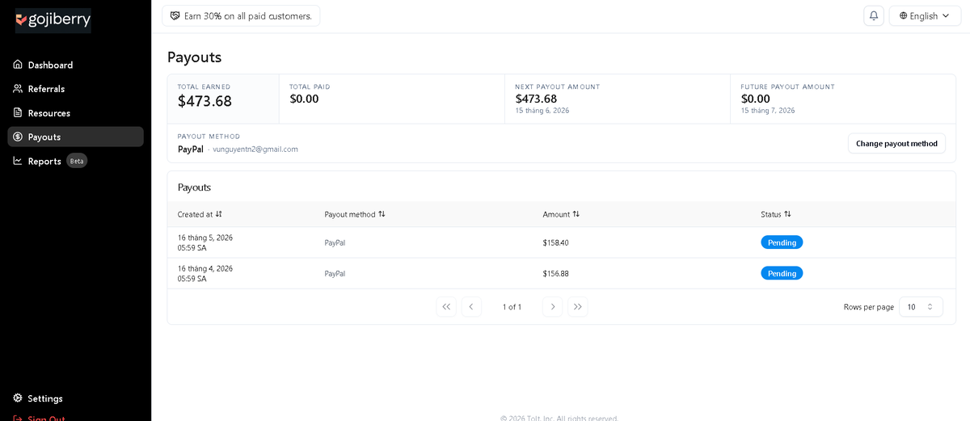970x421 pixels.
Task: Click the Next Payout Amount $473.68 value
Action: pyautogui.click(x=536, y=99)
